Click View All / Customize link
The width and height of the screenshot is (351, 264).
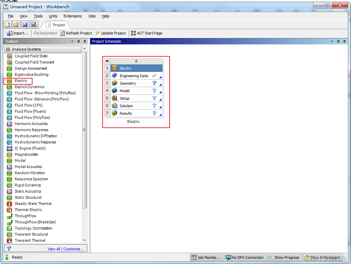(x=66, y=249)
